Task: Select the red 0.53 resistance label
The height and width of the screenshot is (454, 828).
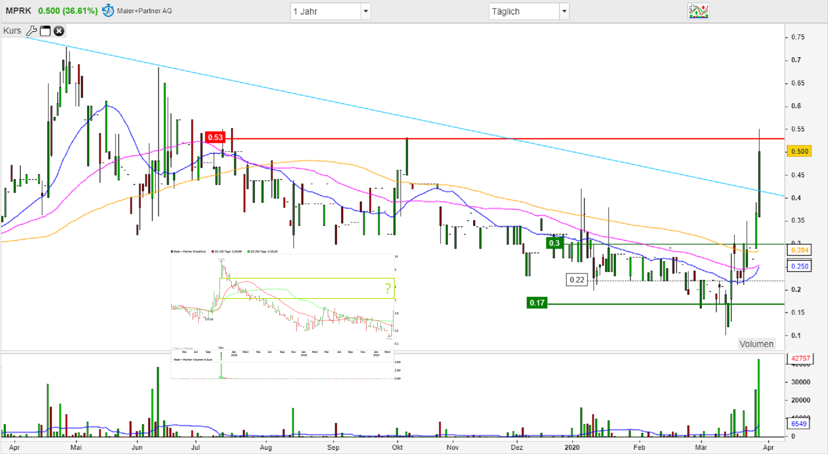Action: tap(215, 137)
